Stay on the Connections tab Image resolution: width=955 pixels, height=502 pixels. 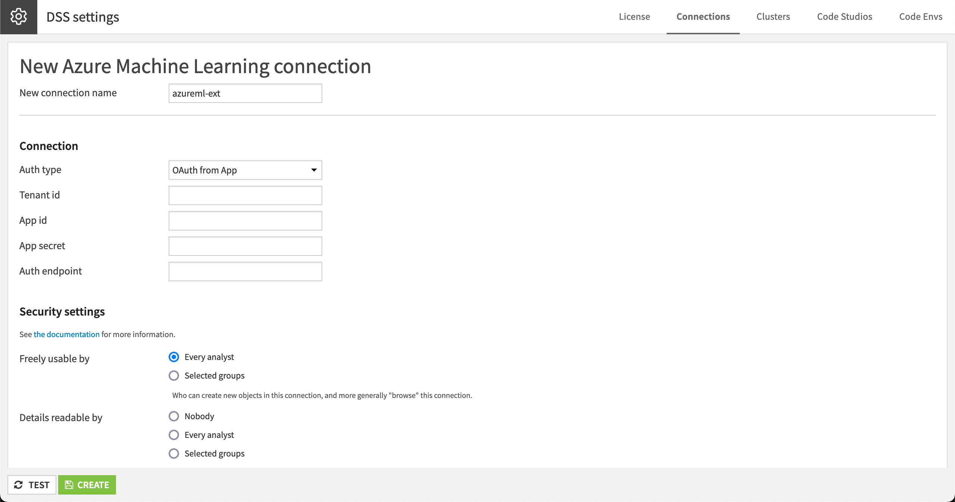pos(703,16)
